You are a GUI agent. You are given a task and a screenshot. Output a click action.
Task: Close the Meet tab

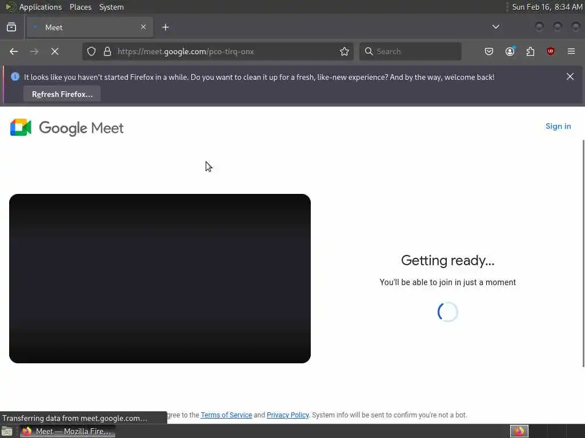tap(143, 27)
